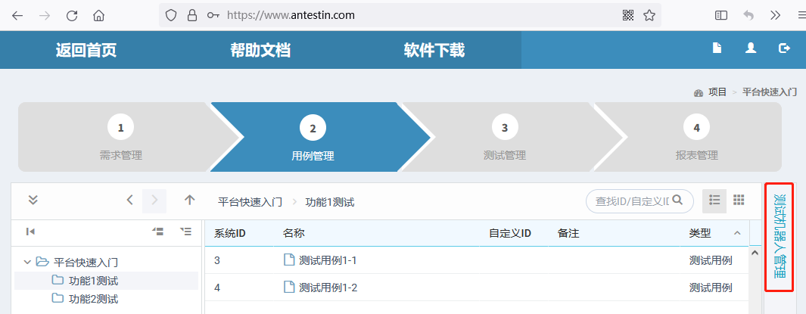Click the collapse-all tree icon
806x314 pixels.
click(x=158, y=232)
